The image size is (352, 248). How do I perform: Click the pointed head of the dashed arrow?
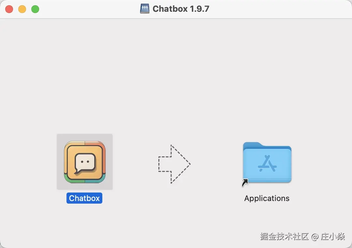click(x=181, y=164)
